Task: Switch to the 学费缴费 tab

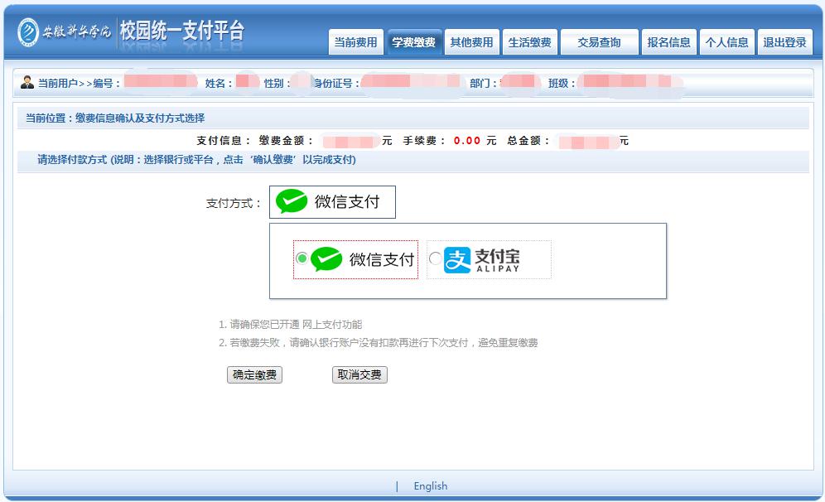Action: [413, 42]
